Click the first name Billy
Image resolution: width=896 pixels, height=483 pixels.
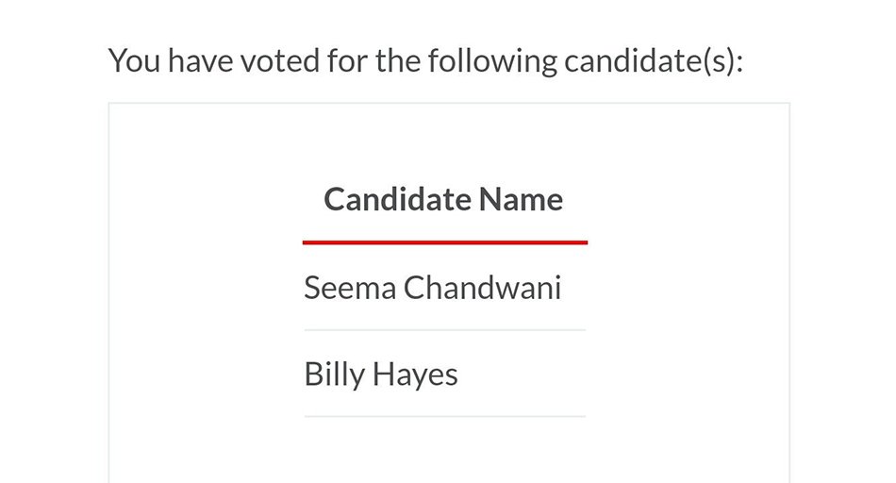[334, 375]
